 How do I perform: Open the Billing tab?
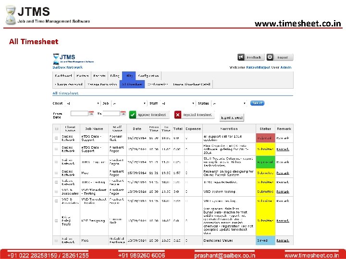pyautogui.click(x=115, y=76)
